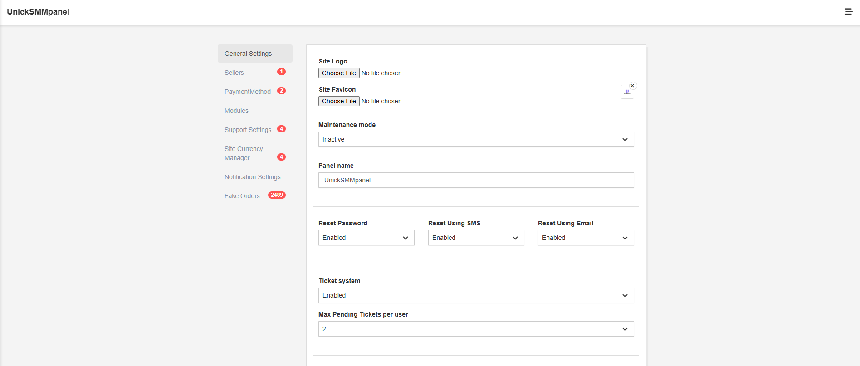Go to the Modules section
860x366 pixels.
(x=236, y=111)
